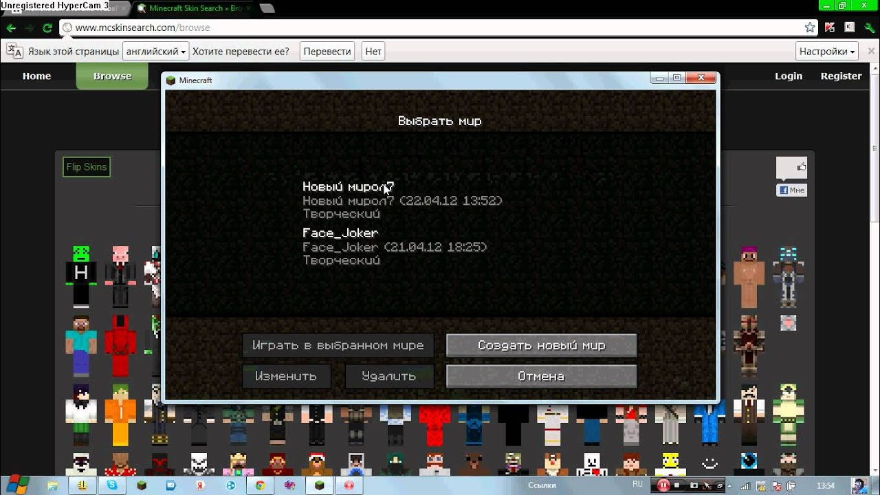Click Играть в выбранном мире button
Screen dimensions: 880x495
coord(338,345)
